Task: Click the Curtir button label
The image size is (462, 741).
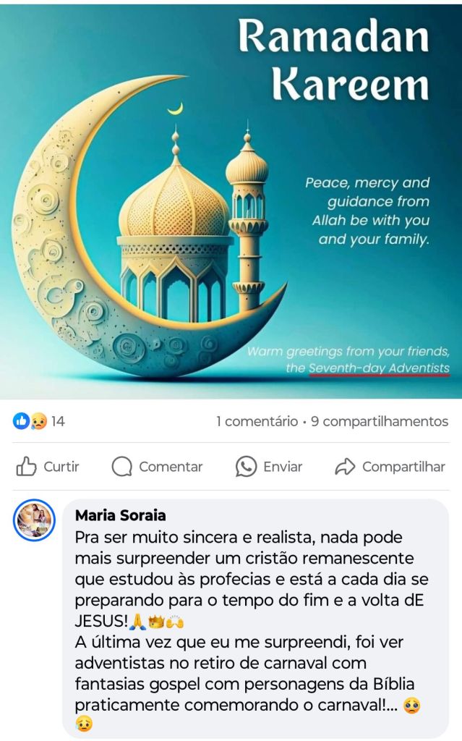Action: (x=61, y=467)
